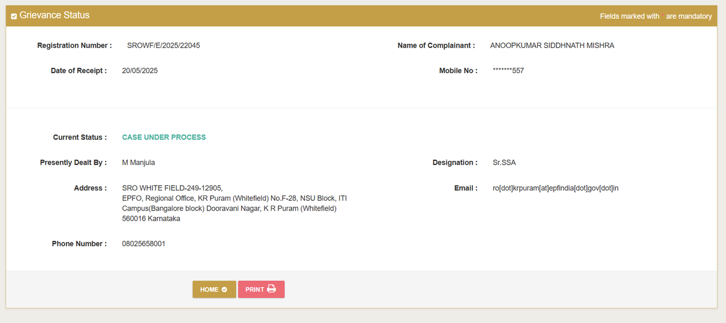Select phone number 08025658001
The width and height of the screenshot is (726, 323).
click(143, 244)
